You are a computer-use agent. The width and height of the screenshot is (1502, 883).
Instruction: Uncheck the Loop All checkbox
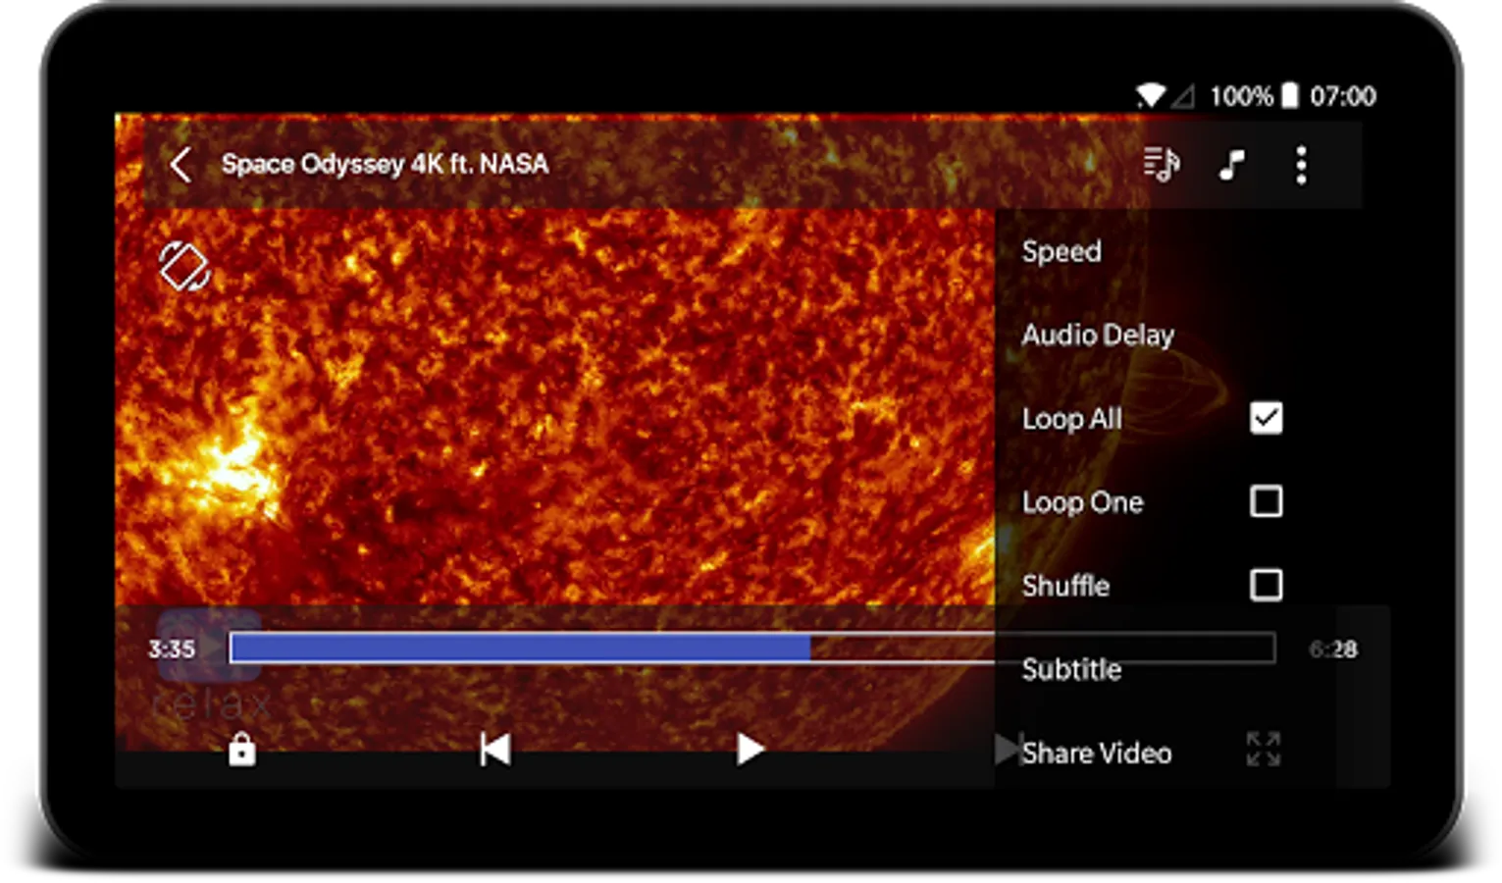(x=1266, y=418)
